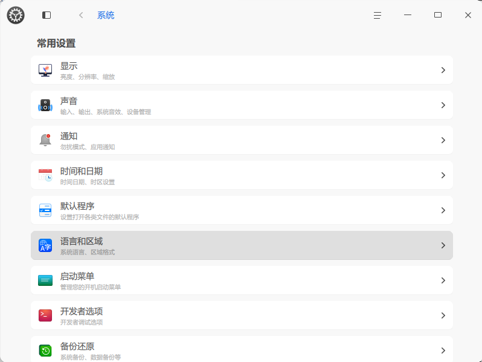Open the 声音 settings title
The image size is (482, 362).
69,101
